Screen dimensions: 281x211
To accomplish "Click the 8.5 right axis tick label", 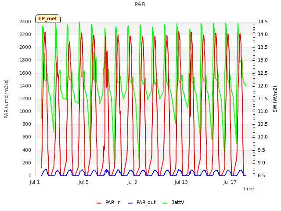I will click(263, 175).
